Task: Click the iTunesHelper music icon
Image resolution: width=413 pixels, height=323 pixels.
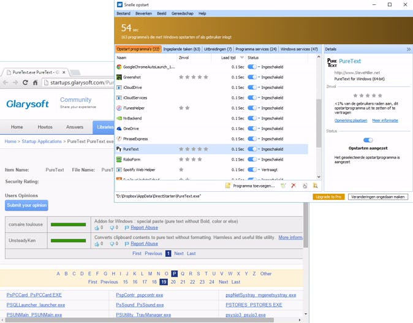Action: pyautogui.click(x=119, y=108)
